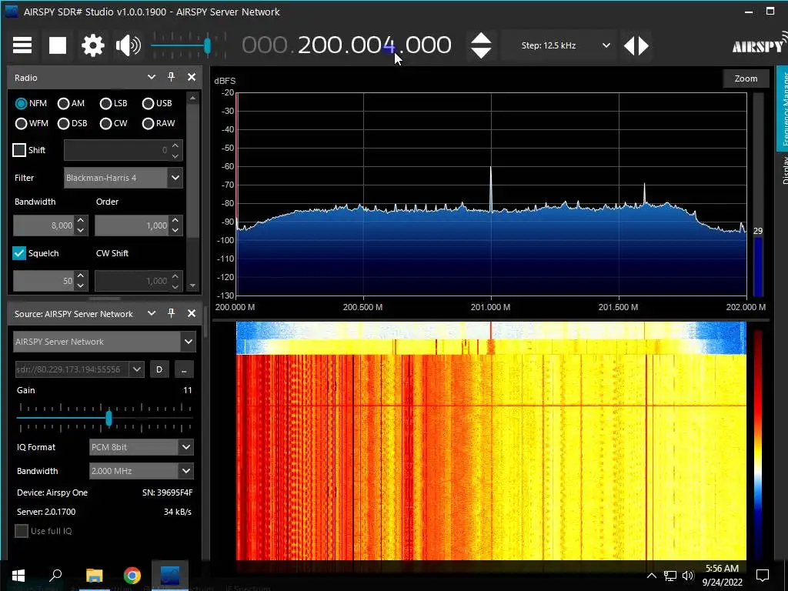788x591 pixels.
Task: Open the system volume tray icon
Action: (x=688, y=576)
